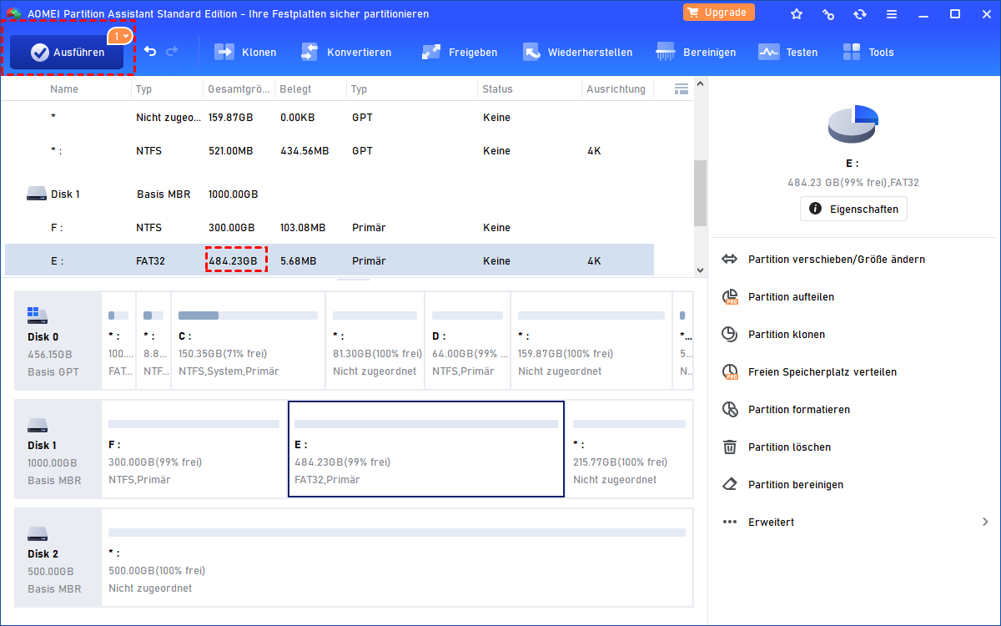
Task: Open the hamburger menu in title bar
Action: pos(892,14)
